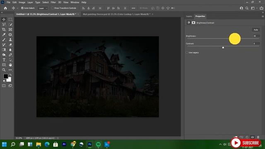Toggle adjustment layer visibility eye icon
The image size is (265, 149).
253,137
